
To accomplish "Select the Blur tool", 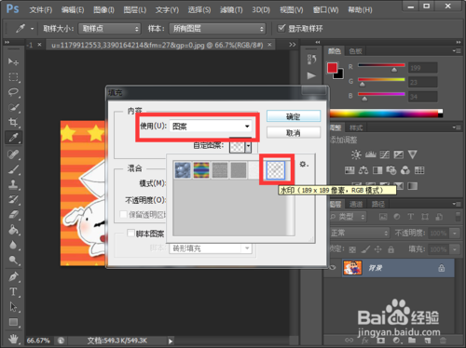I will 13,245.
